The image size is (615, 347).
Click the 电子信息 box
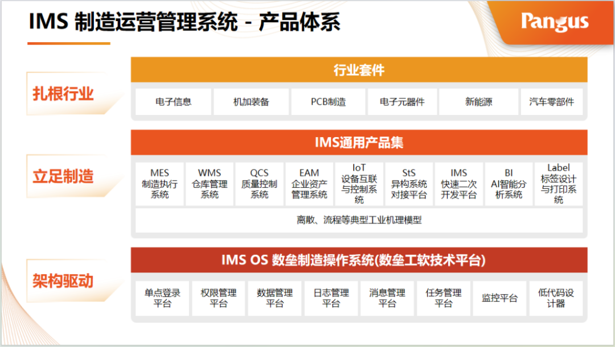coord(173,102)
